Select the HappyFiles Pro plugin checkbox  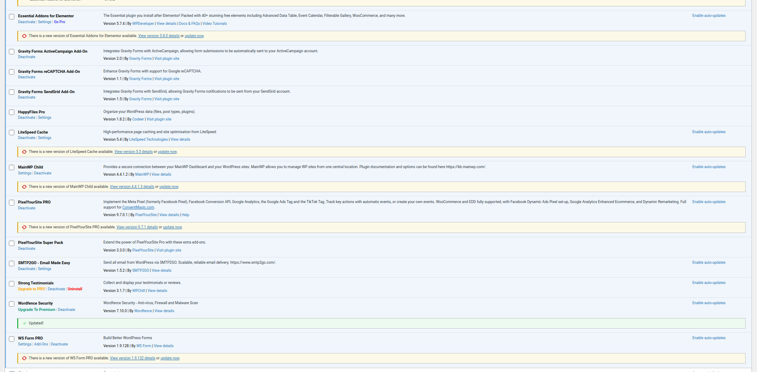click(x=12, y=112)
